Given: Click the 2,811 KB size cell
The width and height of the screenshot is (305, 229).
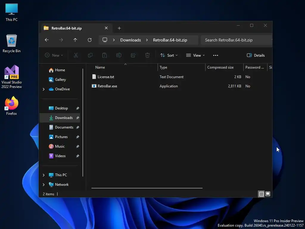Looking at the screenshot, I should coord(234,86).
